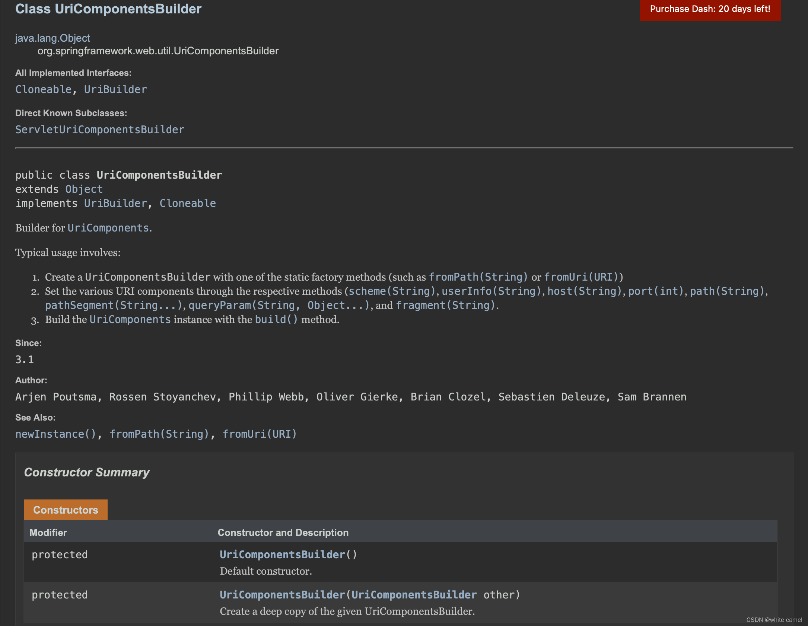Open the ServletUriComponentsBuilder subclass link
The height and width of the screenshot is (626, 808).
[x=100, y=130]
